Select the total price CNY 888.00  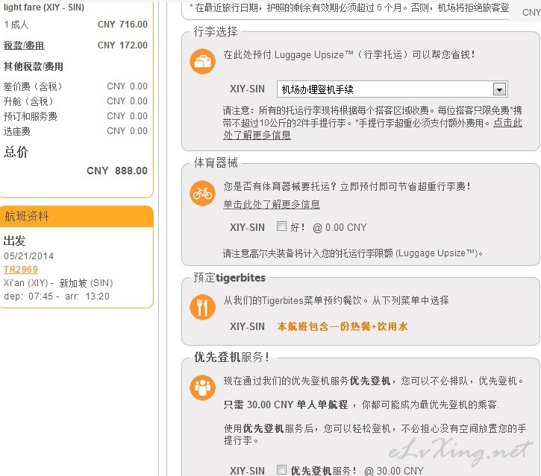tap(117, 171)
